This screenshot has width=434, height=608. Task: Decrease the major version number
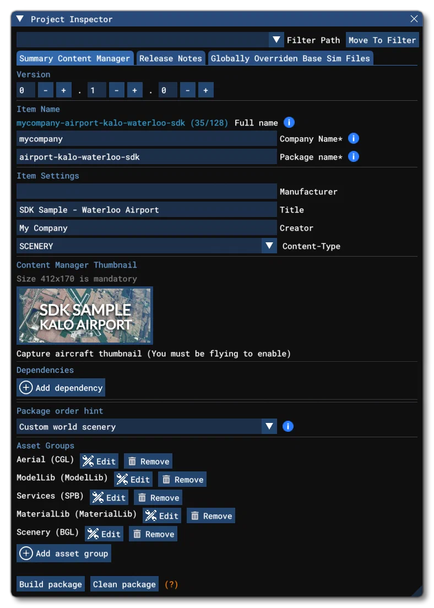pos(45,90)
